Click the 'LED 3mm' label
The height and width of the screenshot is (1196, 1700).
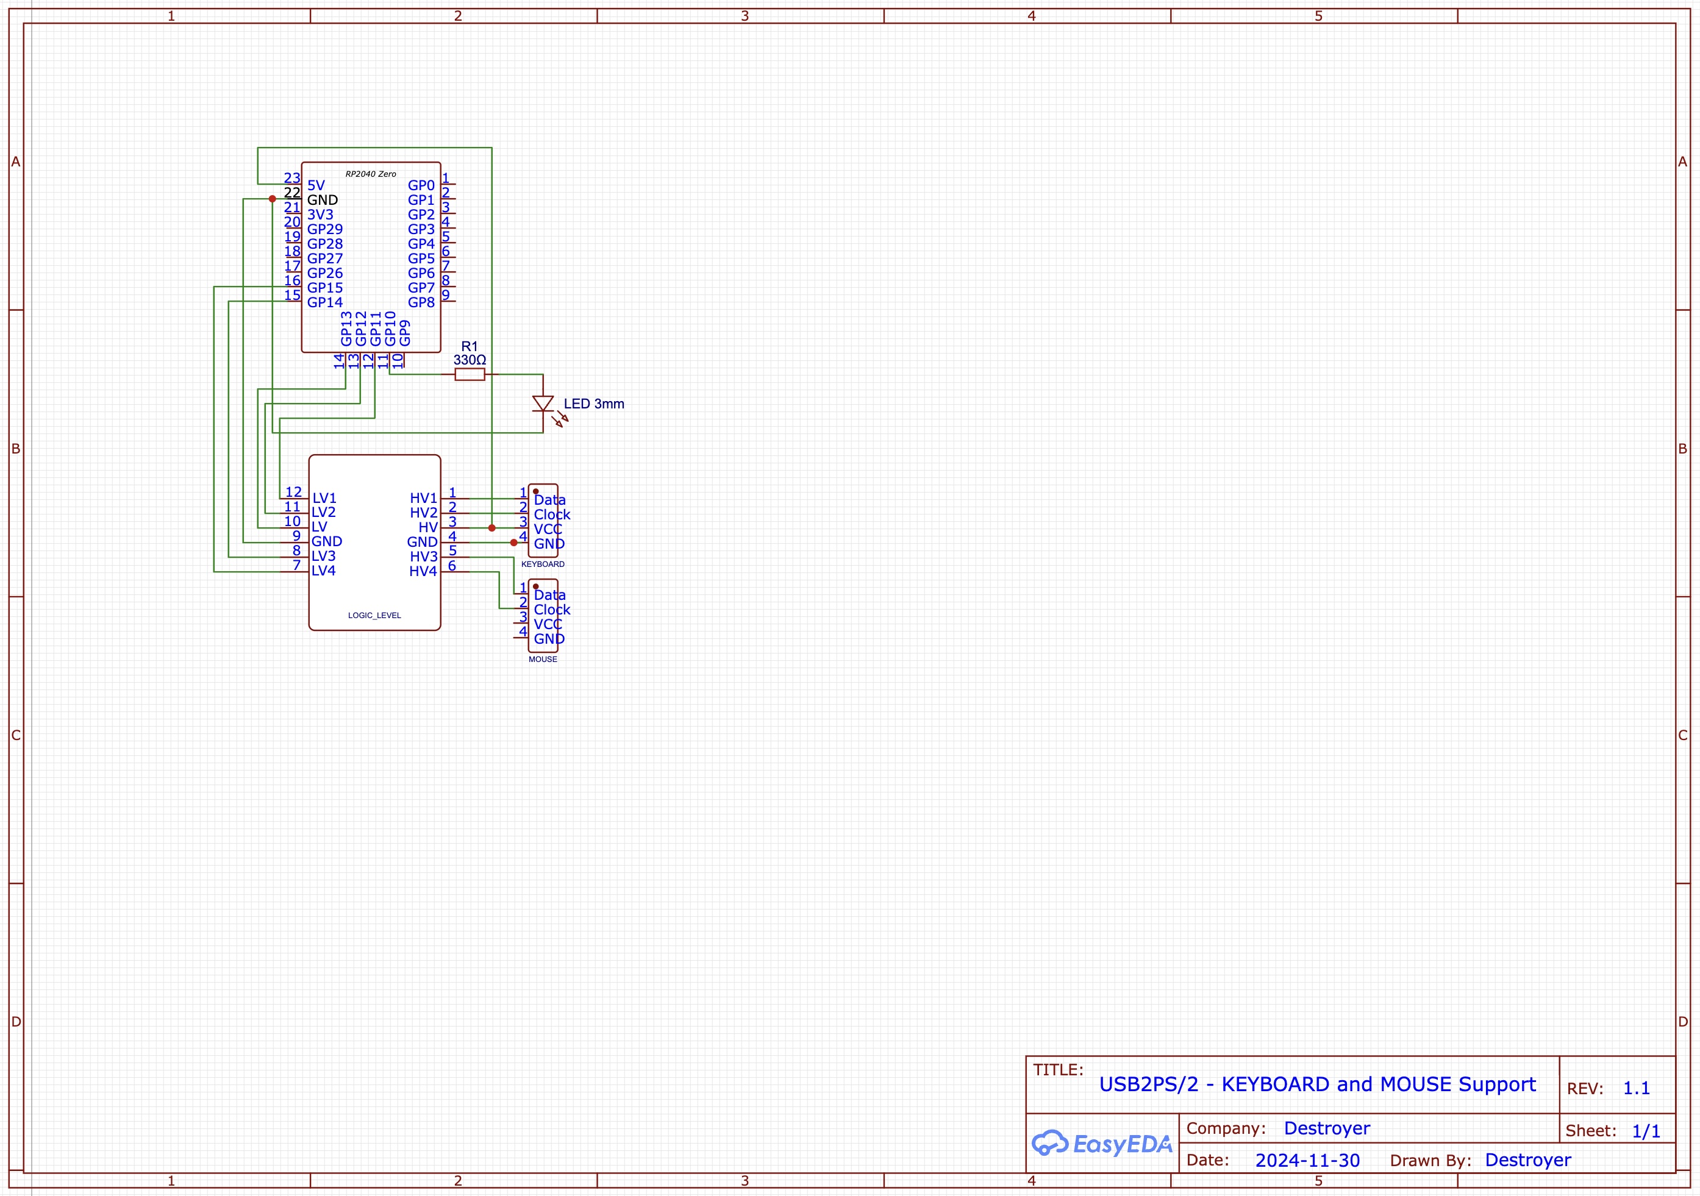[x=594, y=404]
